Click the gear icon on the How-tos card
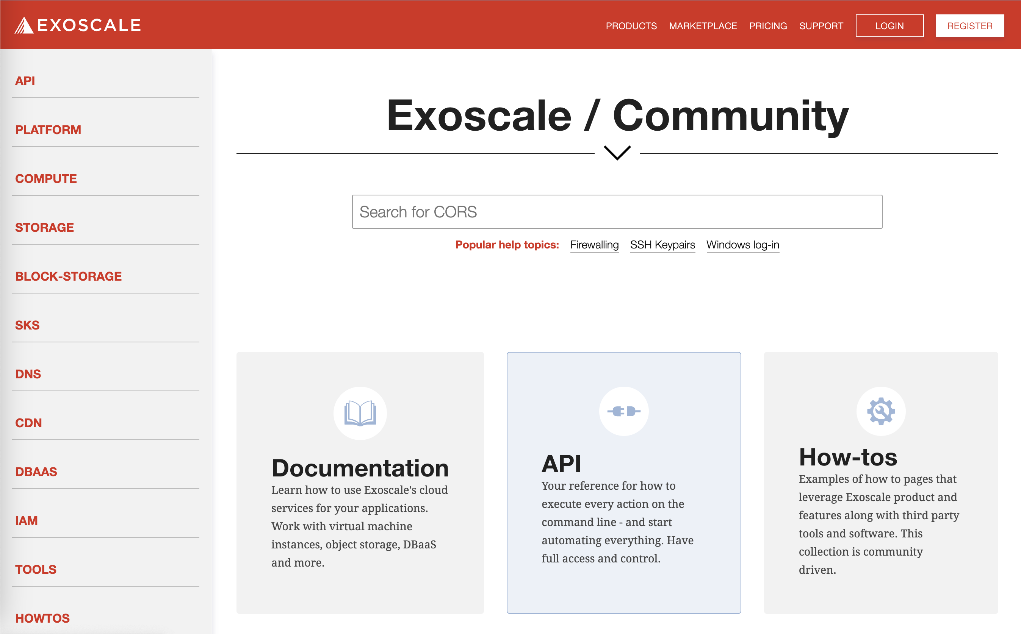 (x=881, y=411)
